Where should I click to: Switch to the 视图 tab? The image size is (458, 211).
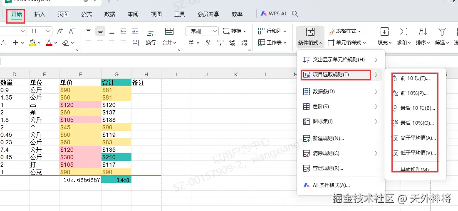pos(156,14)
